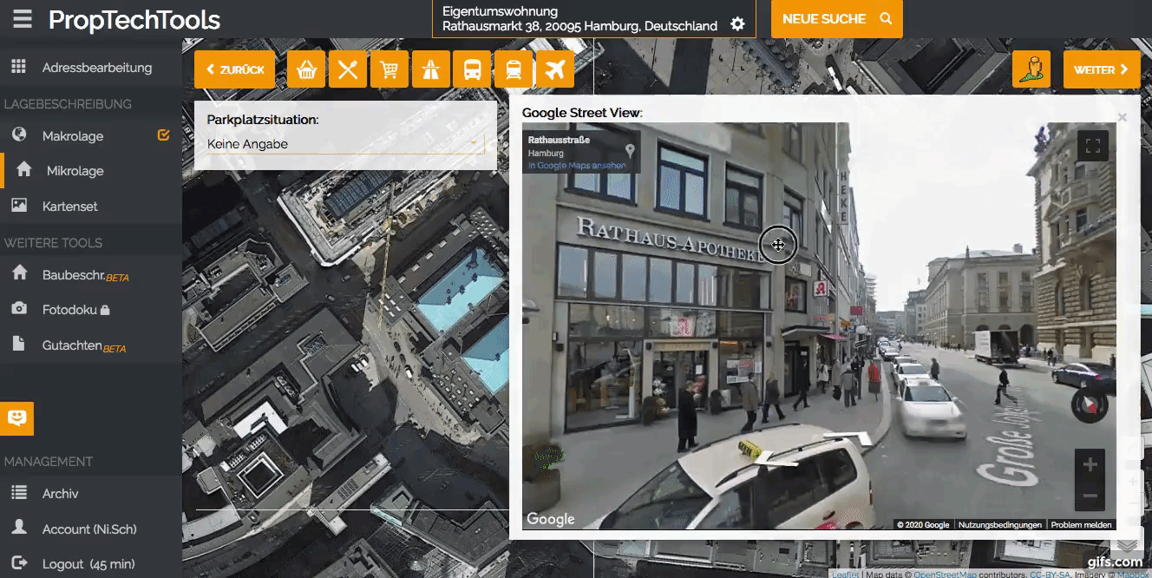Click the Leaflet attribution link
1152x578 pixels.
coord(846,575)
